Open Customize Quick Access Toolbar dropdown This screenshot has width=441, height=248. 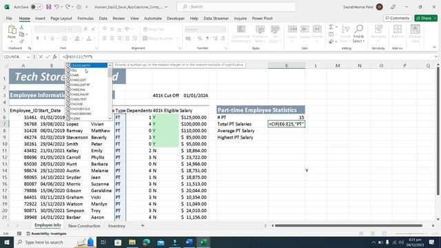(x=87, y=7)
